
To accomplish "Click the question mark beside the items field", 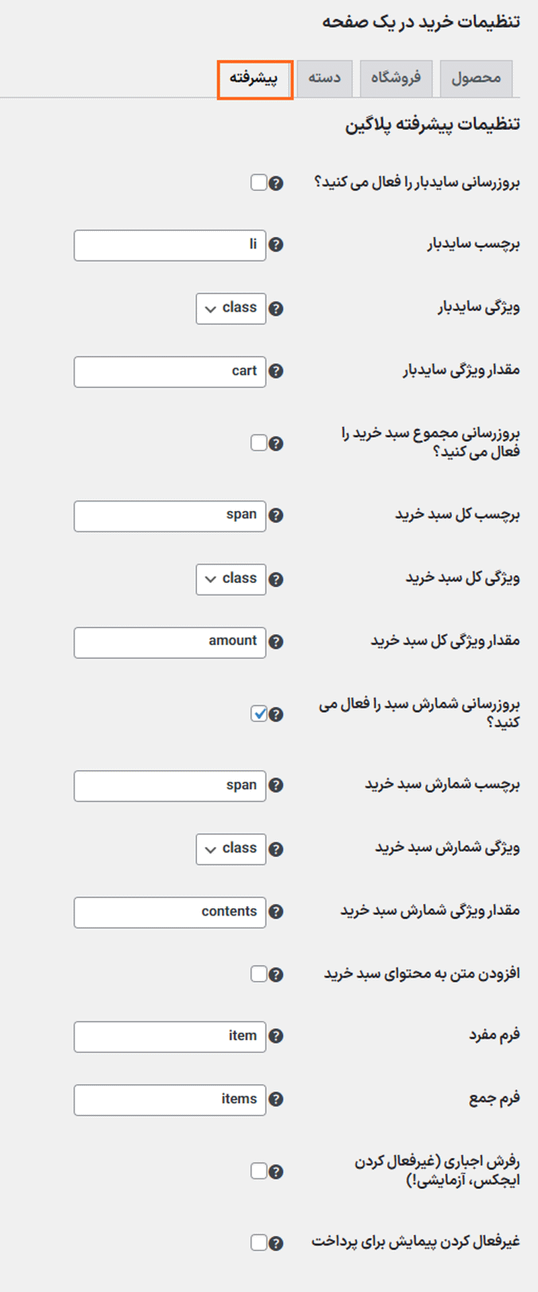I will [275, 1099].
